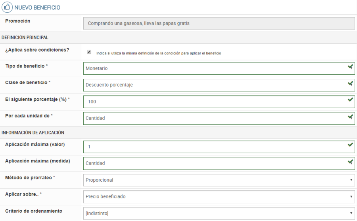
Task: Open the Tipo de beneficio Monetario selector
Action: 214,68
